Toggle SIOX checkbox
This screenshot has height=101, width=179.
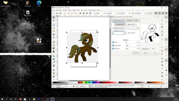pyautogui.click(x=151, y=49)
